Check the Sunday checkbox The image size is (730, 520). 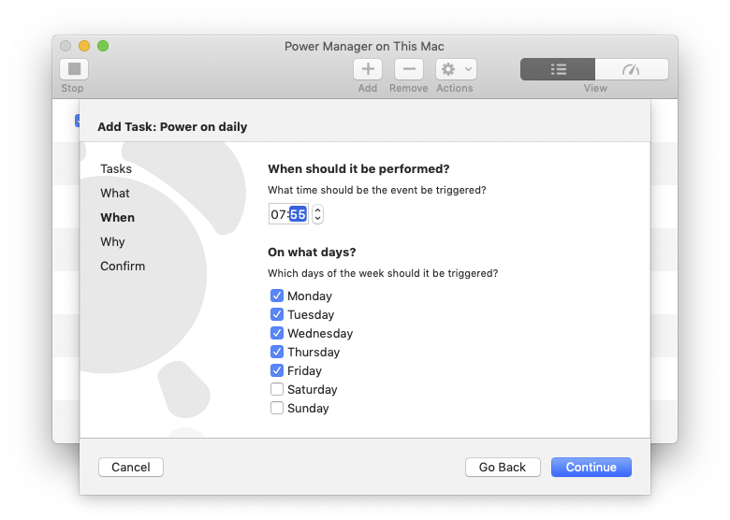[277, 408]
